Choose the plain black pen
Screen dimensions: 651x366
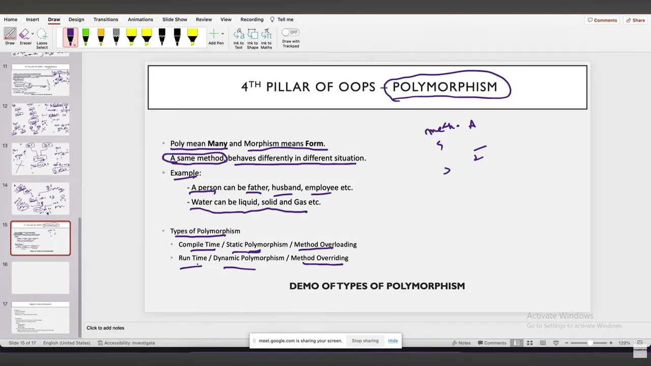pos(177,37)
